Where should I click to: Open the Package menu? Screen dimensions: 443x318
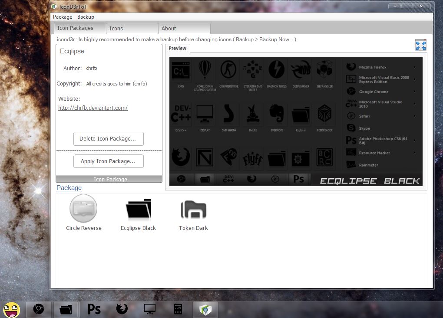tap(63, 17)
